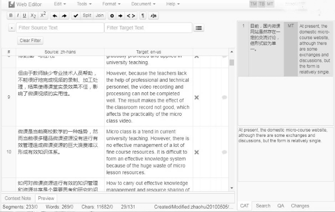Toggle italic formatting
Screen dimensions: 335x212
(18, 15)
